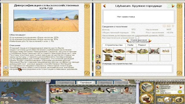Click the sun-shaped end turn icon
185x104 pixels.
click(180, 92)
